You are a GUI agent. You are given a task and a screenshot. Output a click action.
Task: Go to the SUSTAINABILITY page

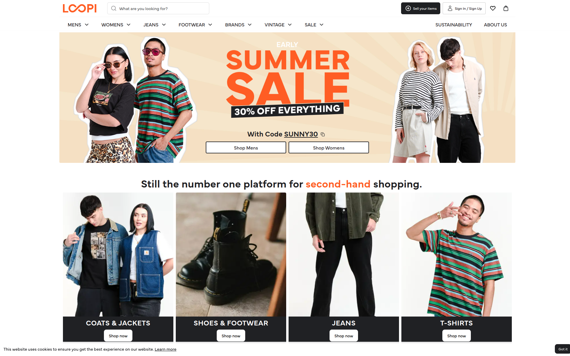tap(454, 25)
